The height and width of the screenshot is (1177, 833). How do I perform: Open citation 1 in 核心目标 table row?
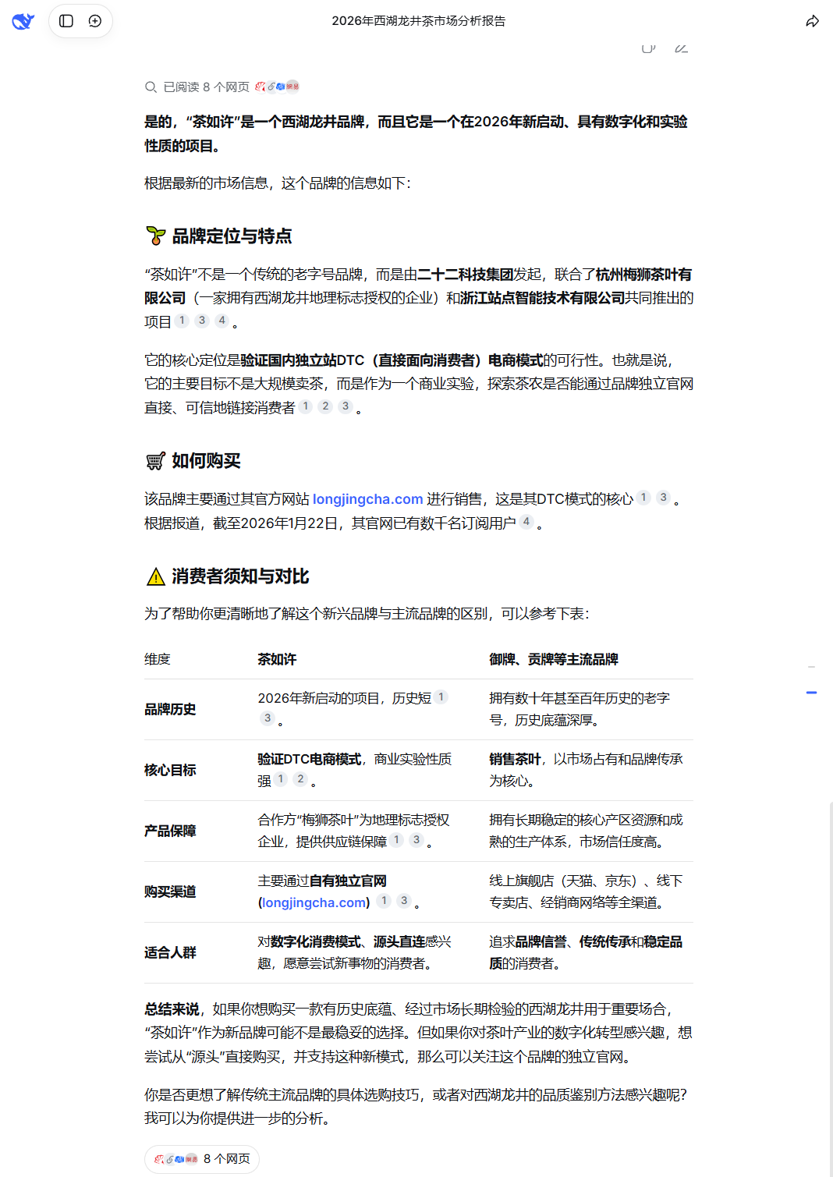coord(281,779)
